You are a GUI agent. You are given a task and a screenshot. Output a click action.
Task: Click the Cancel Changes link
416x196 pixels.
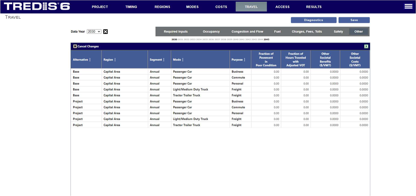click(88, 46)
